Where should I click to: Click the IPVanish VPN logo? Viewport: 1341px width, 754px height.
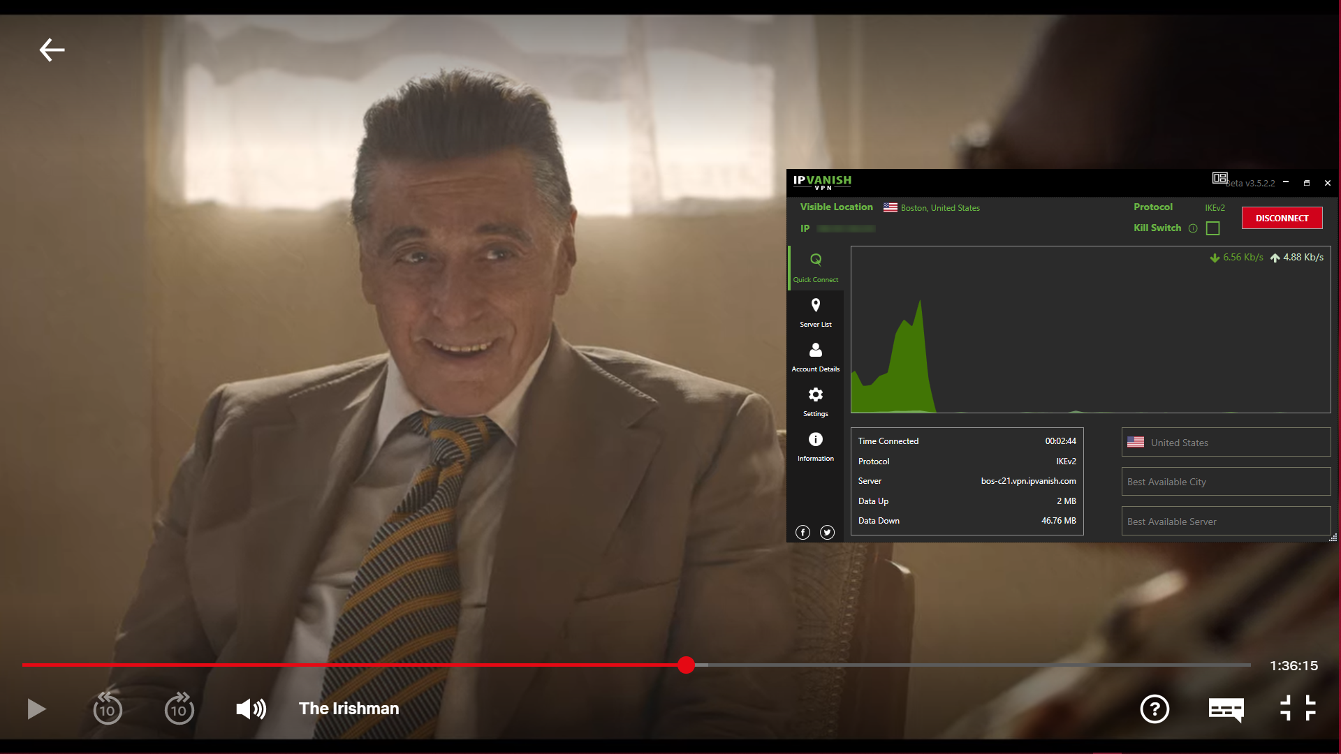[822, 182]
